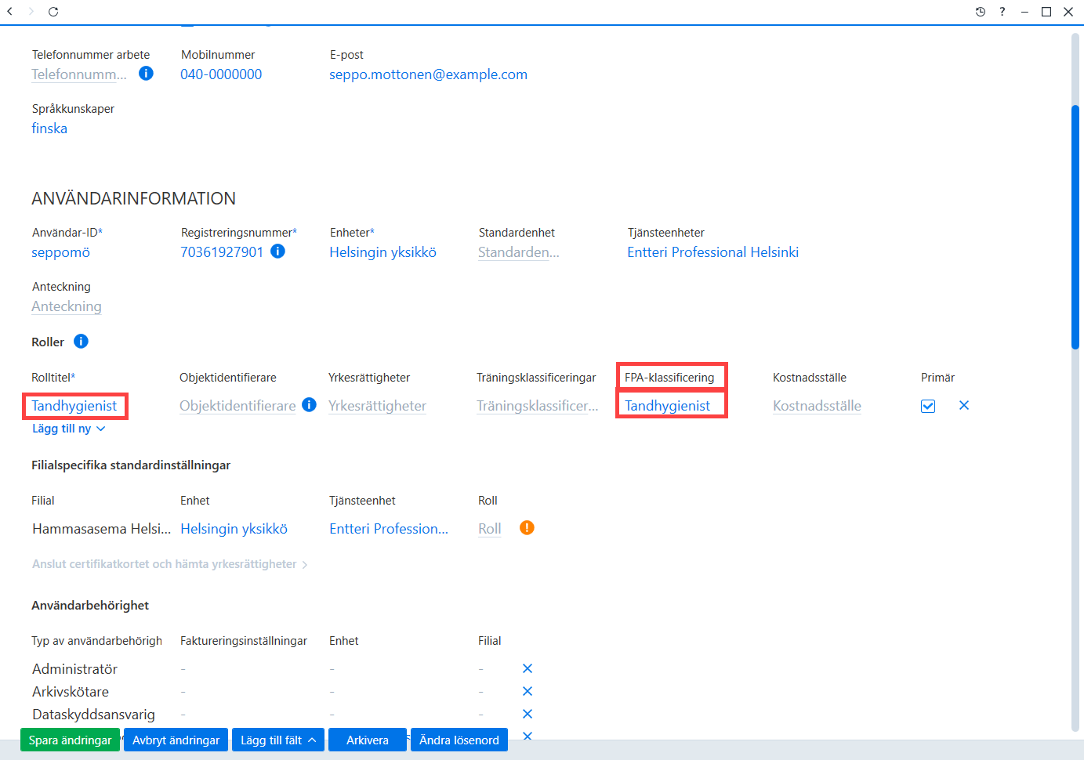Remove Administratör user permission

coord(527,668)
